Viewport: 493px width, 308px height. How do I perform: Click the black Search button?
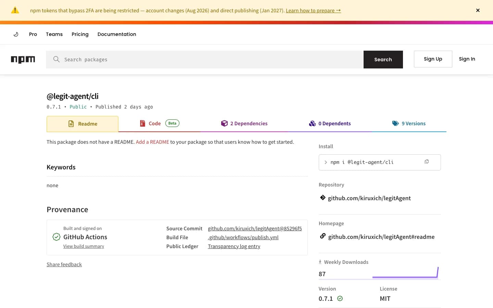coord(383,60)
